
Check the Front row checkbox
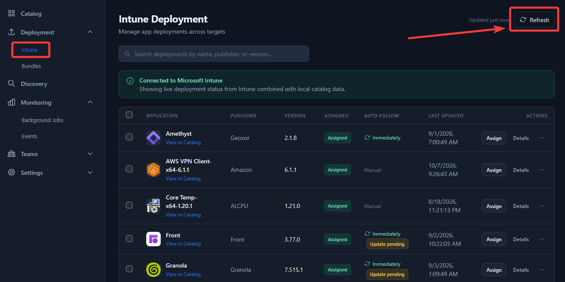129,239
